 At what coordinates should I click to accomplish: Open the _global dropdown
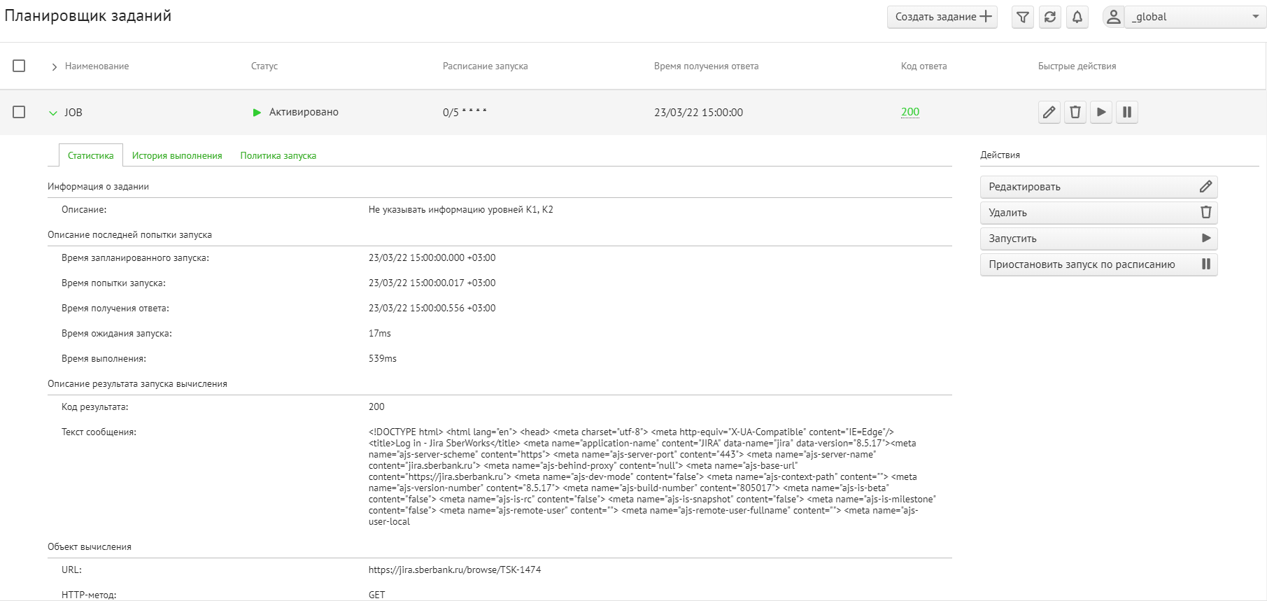click(1195, 17)
